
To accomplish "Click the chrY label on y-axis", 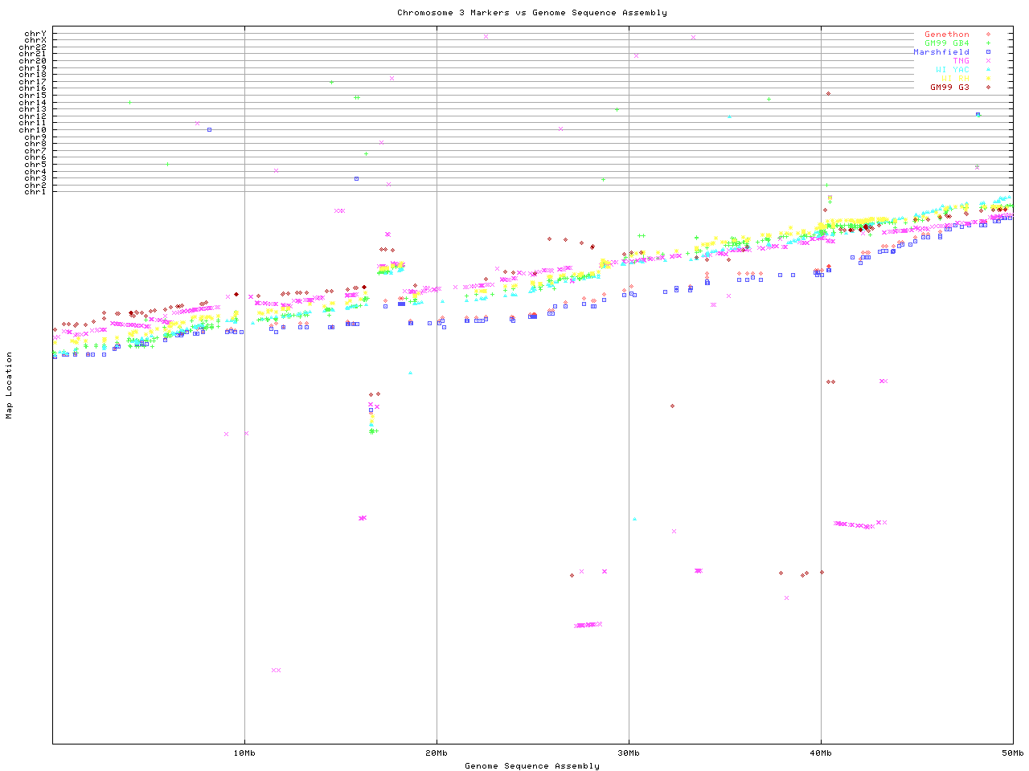I will (x=35, y=34).
